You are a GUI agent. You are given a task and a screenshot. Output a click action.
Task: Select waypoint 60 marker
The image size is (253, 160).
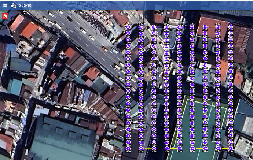pos(154,27)
